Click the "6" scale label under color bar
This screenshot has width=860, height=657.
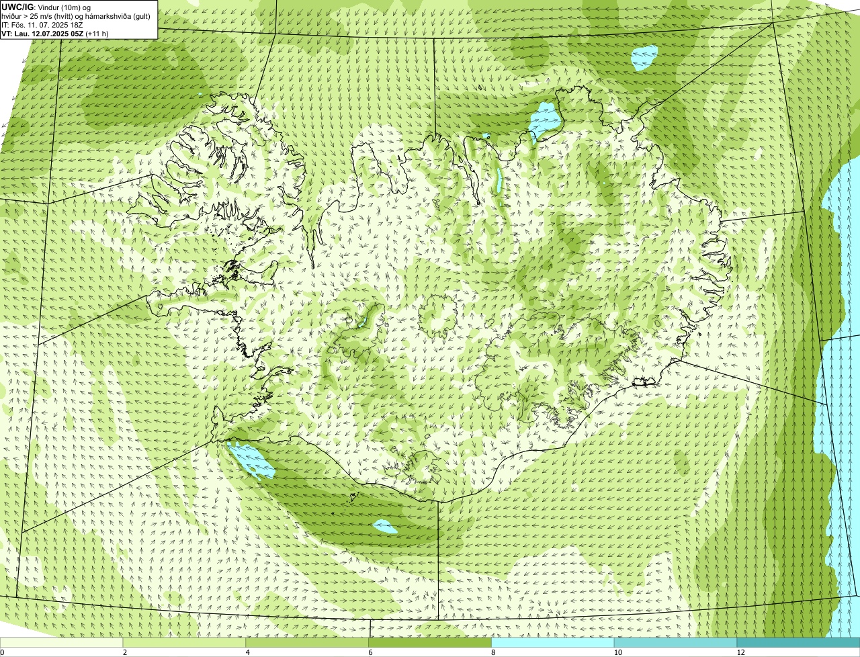[370, 652]
